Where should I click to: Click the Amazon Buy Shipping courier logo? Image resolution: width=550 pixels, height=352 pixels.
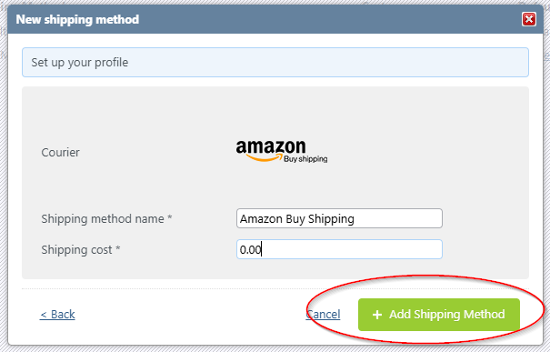click(x=282, y=151)
